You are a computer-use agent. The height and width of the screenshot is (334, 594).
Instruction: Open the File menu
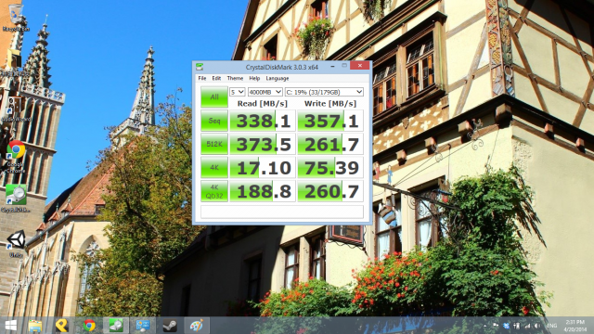202,78
